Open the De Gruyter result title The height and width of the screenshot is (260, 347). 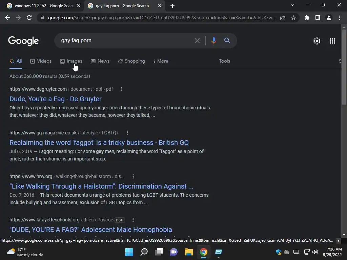pos(56,99)
